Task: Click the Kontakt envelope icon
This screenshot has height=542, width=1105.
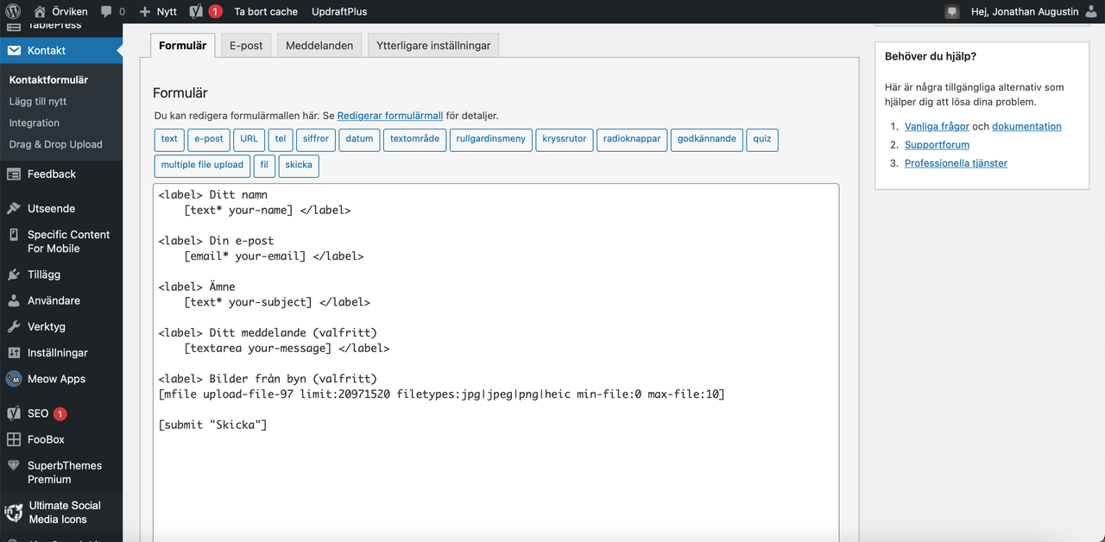Action: (x=14, y=51)
